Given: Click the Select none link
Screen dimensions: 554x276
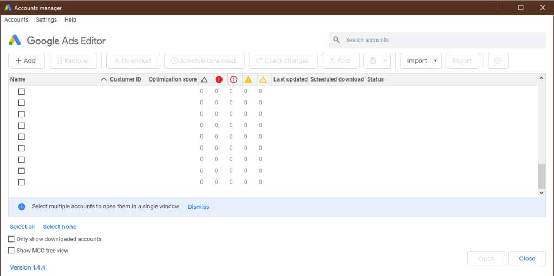Looking at the screenshot, I should pos(60,227).
